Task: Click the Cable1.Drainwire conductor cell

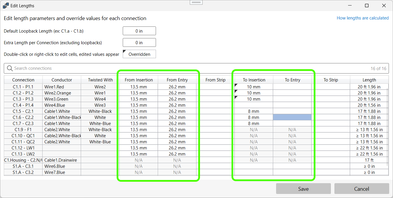Action: 62,160
